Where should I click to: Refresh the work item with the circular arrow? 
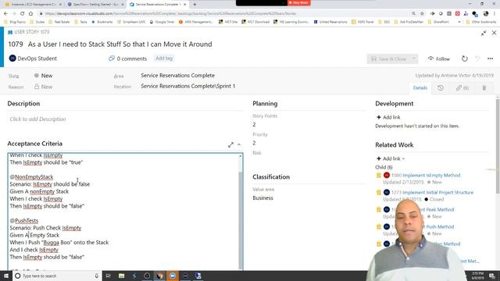pos(465,59)
